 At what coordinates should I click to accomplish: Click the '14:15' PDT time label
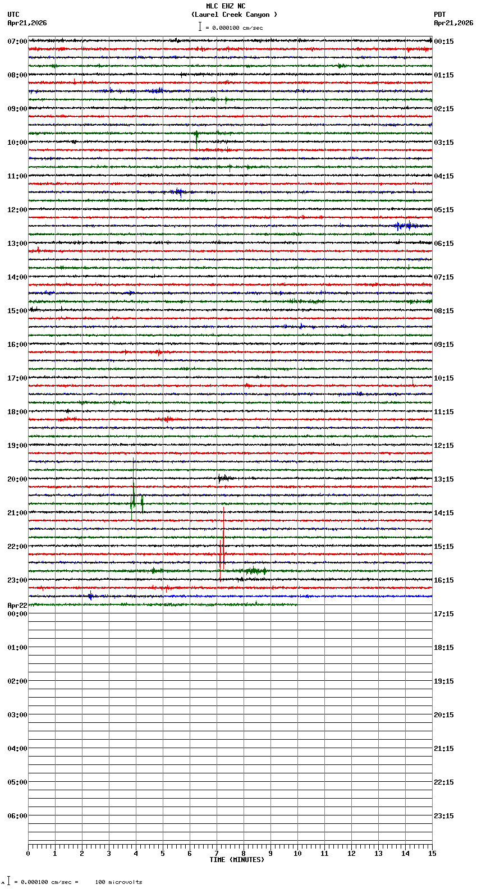444,513
